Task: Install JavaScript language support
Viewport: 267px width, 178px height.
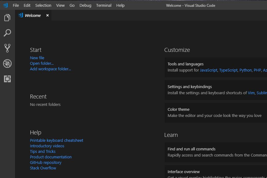Action: 208,70
